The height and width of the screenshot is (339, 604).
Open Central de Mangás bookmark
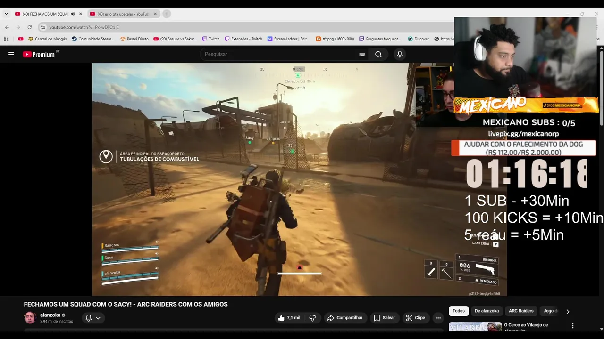point(47,39)
